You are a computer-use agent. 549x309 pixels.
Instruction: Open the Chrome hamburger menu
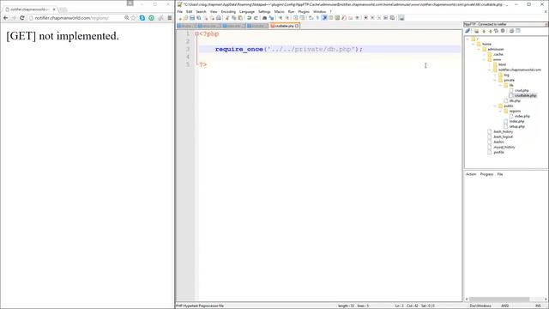(170, 18)
